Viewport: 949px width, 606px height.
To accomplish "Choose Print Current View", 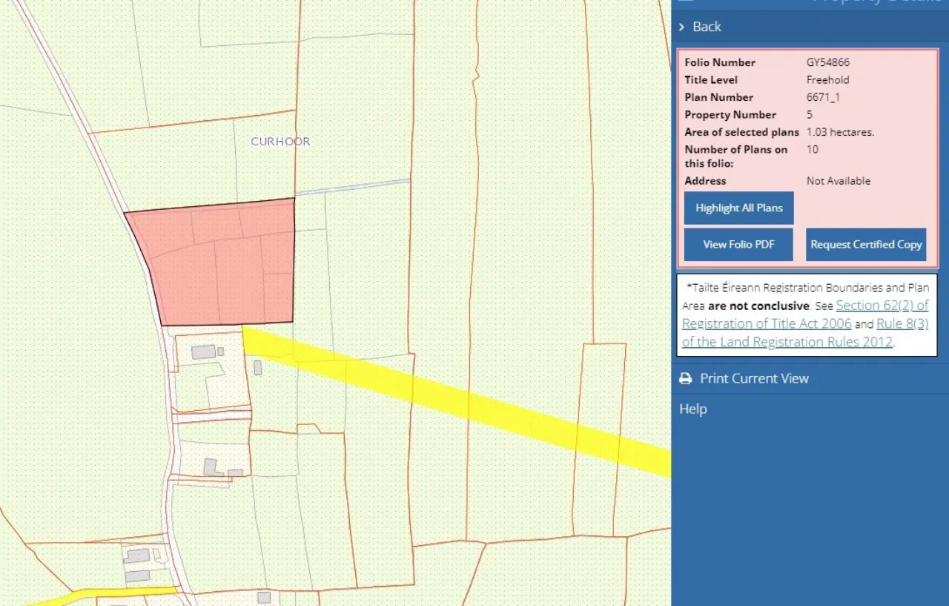I will [754, 378].
